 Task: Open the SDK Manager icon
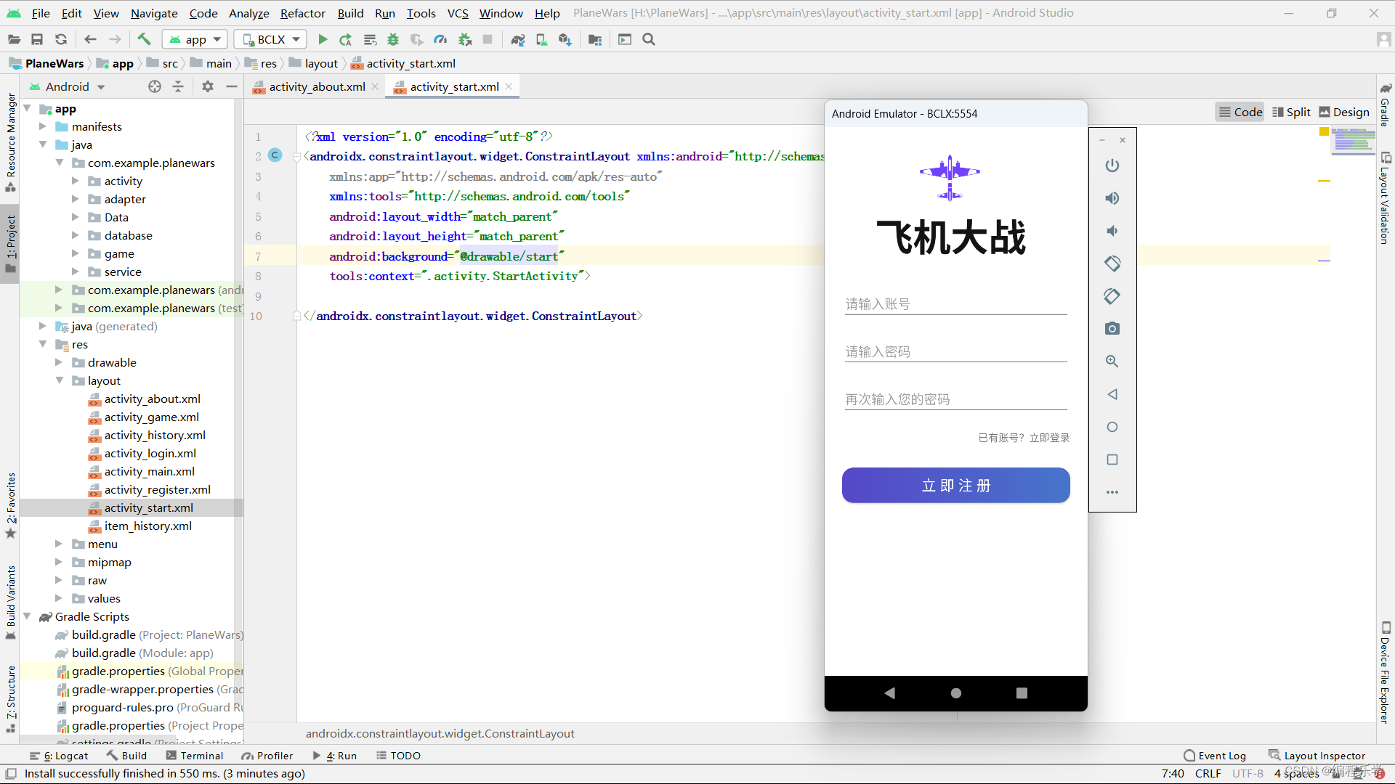point(565,39)
